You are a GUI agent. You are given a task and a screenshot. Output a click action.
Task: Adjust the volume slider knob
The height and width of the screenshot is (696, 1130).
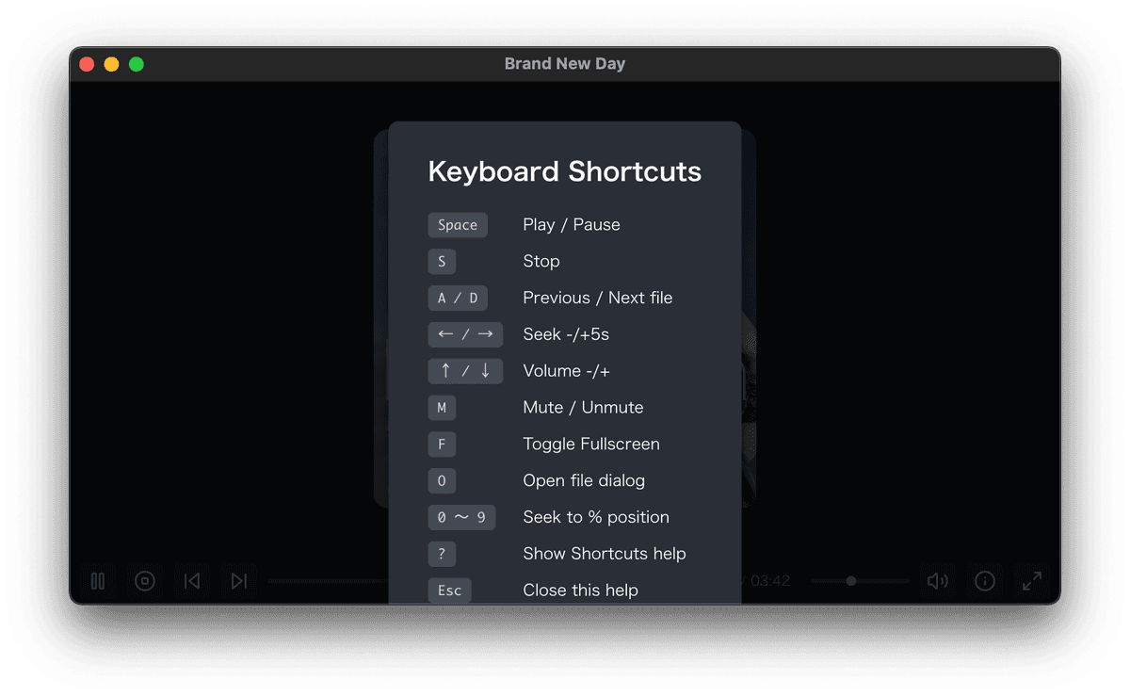pyautogui.click(x=850, y=581)
